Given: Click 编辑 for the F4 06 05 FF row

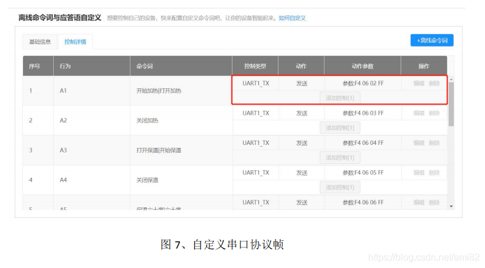Looking at the screenshot, I should point(419,172).
